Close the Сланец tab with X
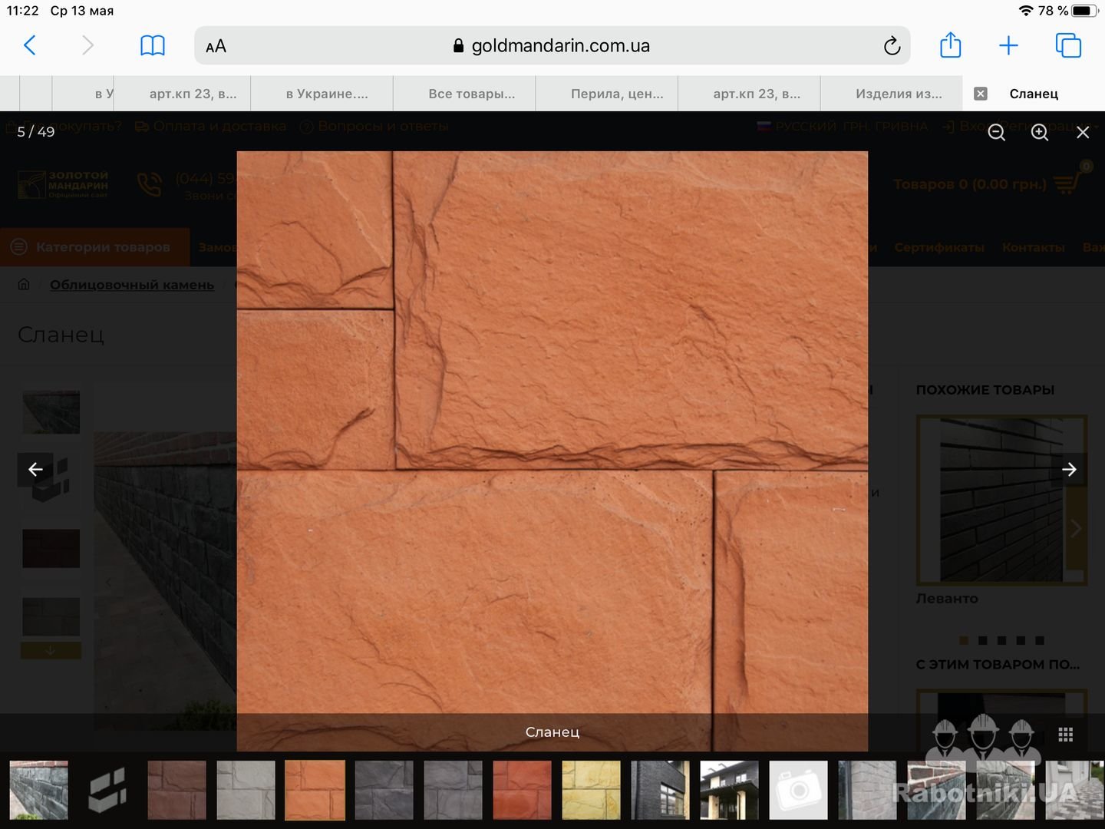The width and height of the screenshot is (1105, 829). pyautogui.click(x=980, y=94)
